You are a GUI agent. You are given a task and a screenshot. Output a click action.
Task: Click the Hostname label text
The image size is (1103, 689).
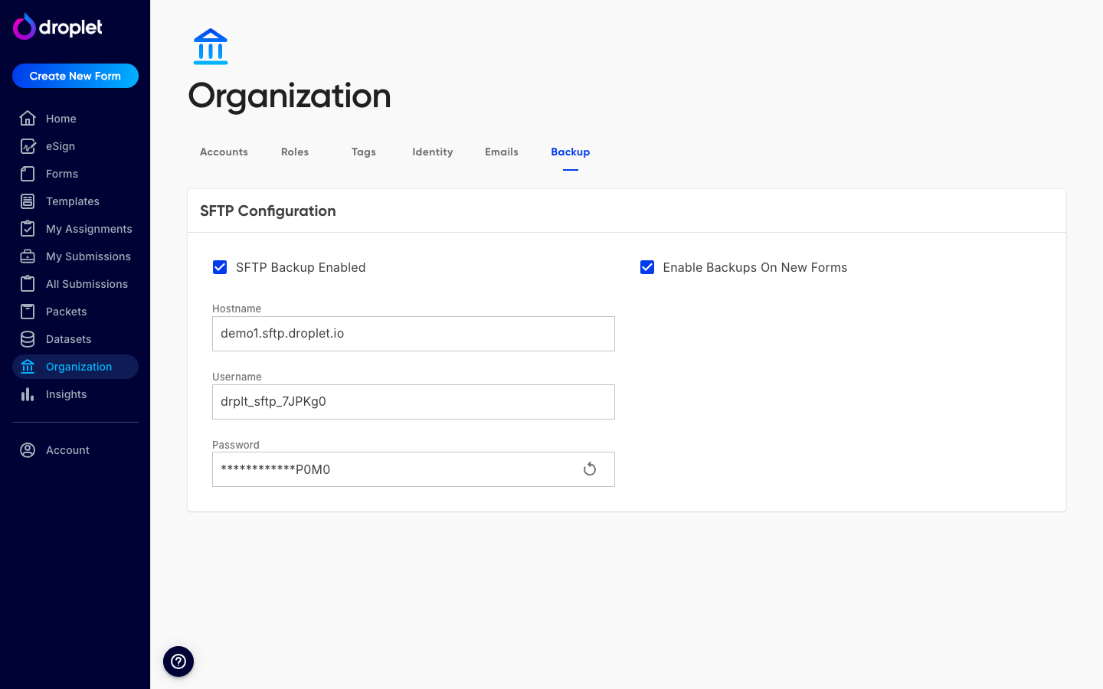pyautogui.click(x=237, y=309)
